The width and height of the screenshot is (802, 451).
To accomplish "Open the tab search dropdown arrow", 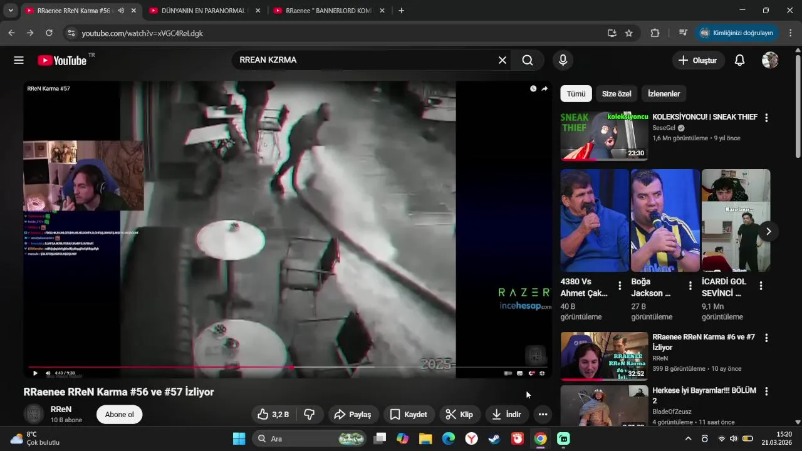I will point(10,11).
